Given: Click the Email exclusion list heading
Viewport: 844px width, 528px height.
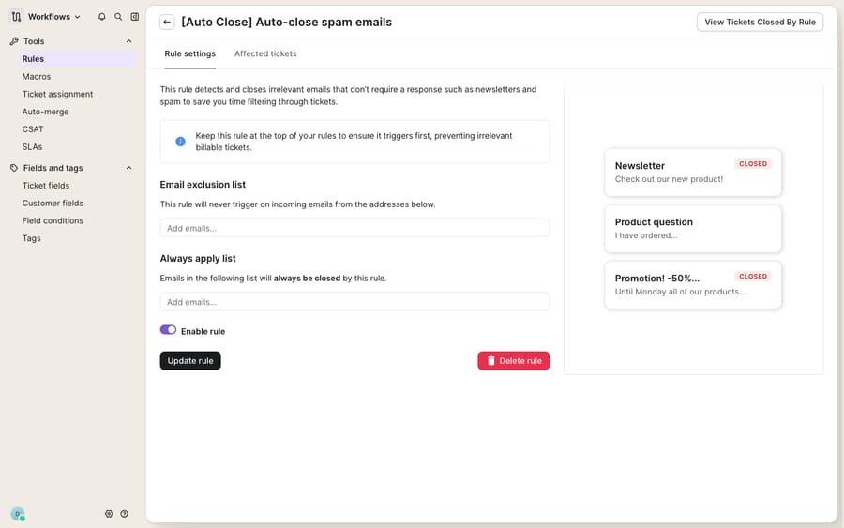Looking at the screenshot, I should [x=203, y=185].
